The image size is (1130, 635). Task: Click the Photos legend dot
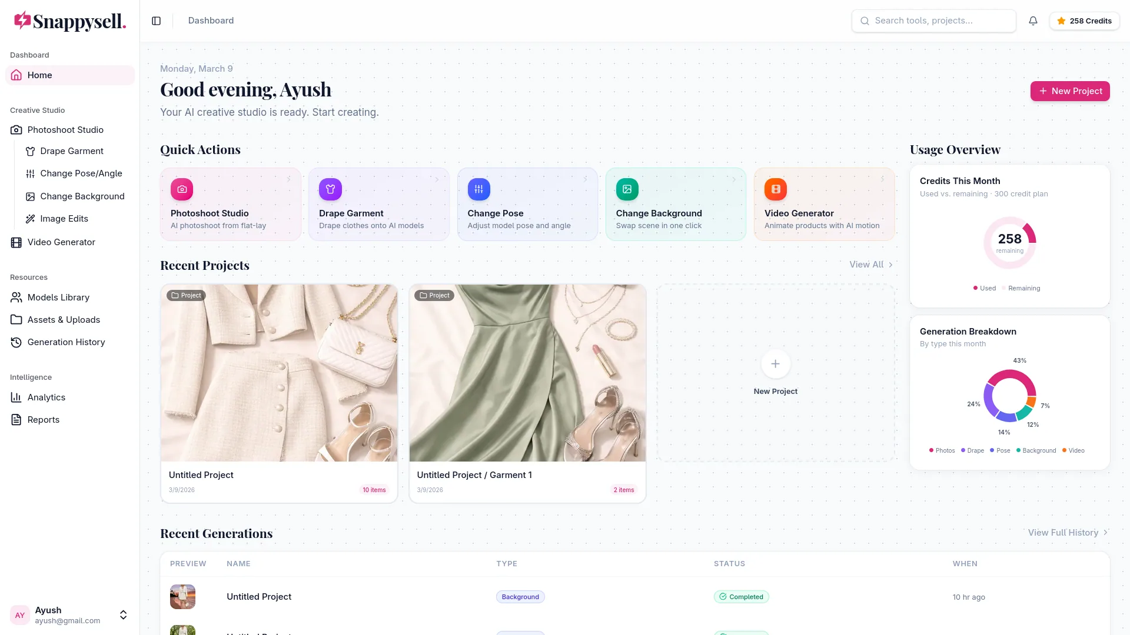click(x=931, y=450)
